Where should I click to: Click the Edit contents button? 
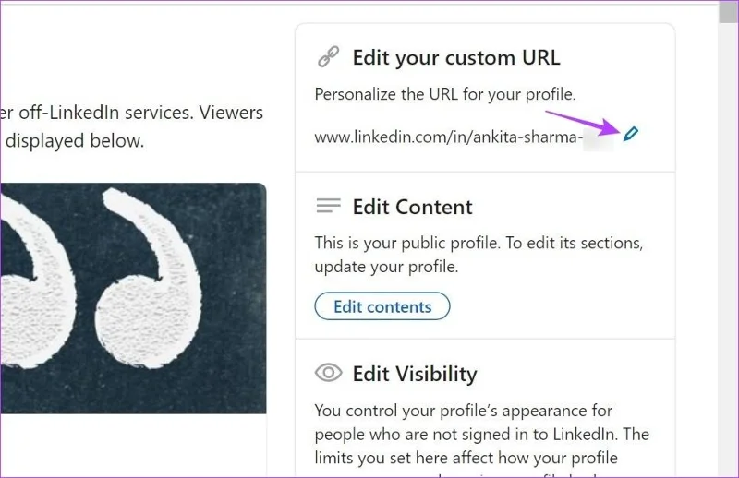click(382, 306)
